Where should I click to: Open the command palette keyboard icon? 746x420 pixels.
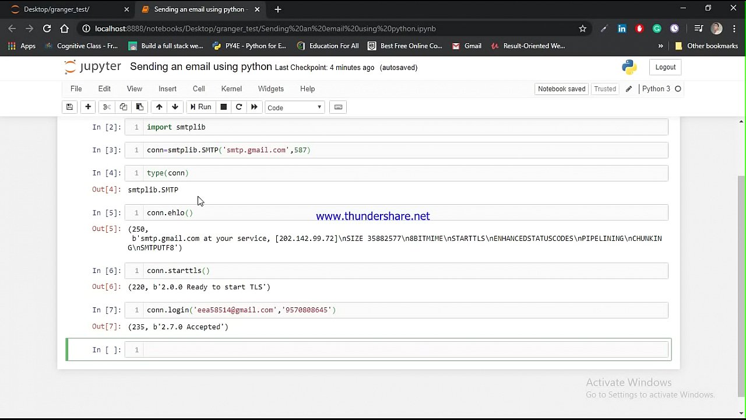tap(338, 107)
